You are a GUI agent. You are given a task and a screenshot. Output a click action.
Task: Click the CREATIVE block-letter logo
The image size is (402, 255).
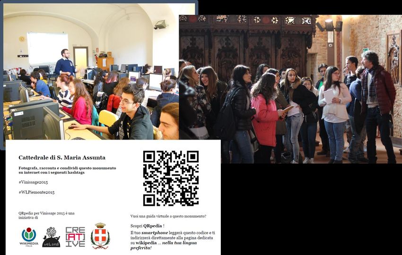[x=75, y=237]
